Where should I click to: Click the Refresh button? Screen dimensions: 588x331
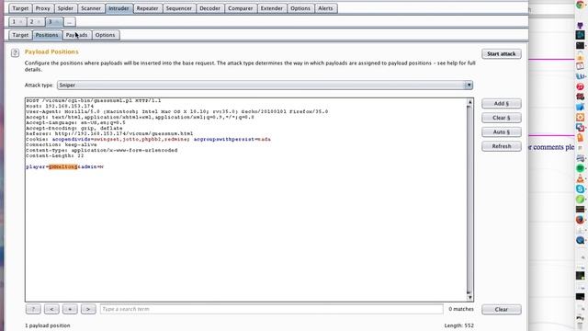(x=502, y=146)
